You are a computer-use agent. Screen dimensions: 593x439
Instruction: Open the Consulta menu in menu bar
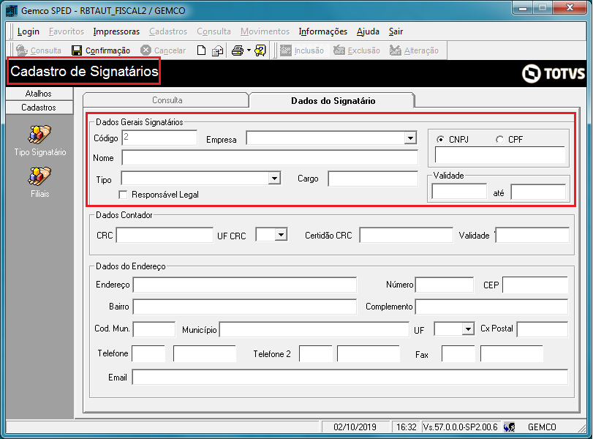point(214,31)
